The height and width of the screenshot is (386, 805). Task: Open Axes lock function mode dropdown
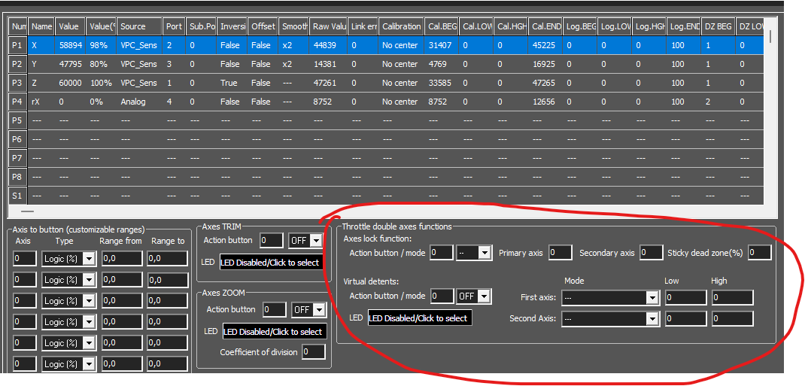(475, 253)
